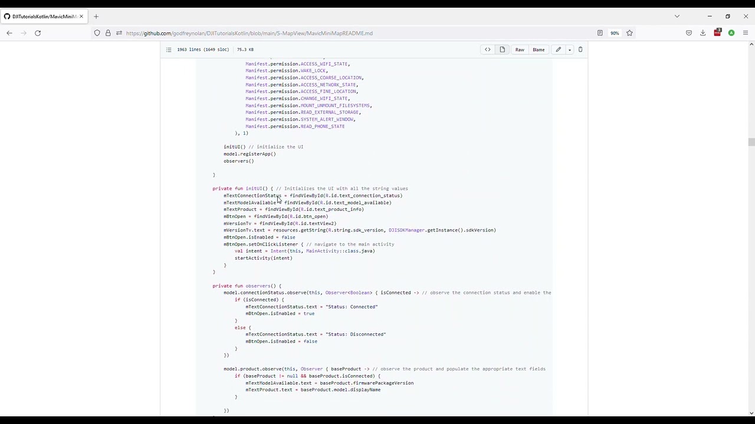Save page to Pocket
The width and height of the screenshot is (755, 424).
click(x=689, y=33)
